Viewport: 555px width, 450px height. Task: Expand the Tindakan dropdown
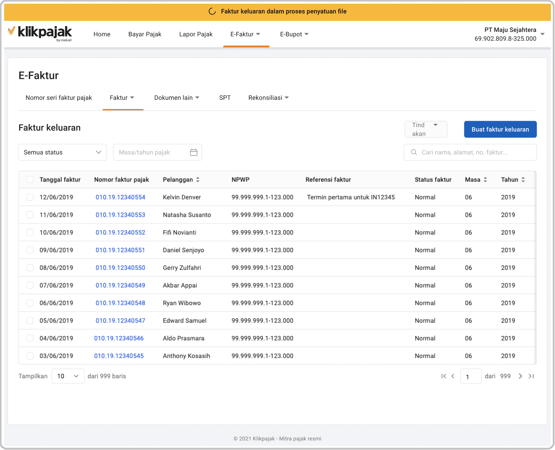point(426,129)
